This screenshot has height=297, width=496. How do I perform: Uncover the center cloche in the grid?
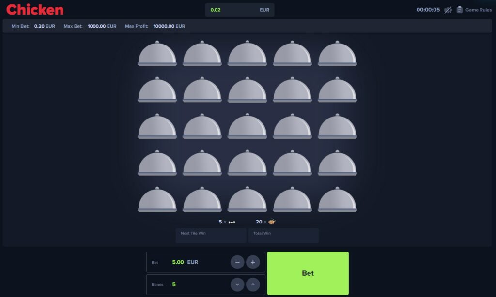tap(247, 127)
